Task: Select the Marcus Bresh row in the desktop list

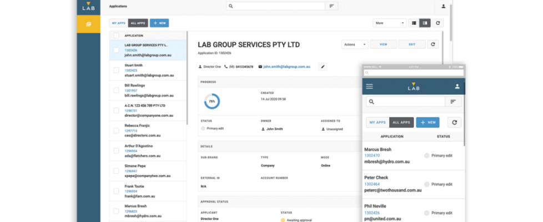Action: 148,211
